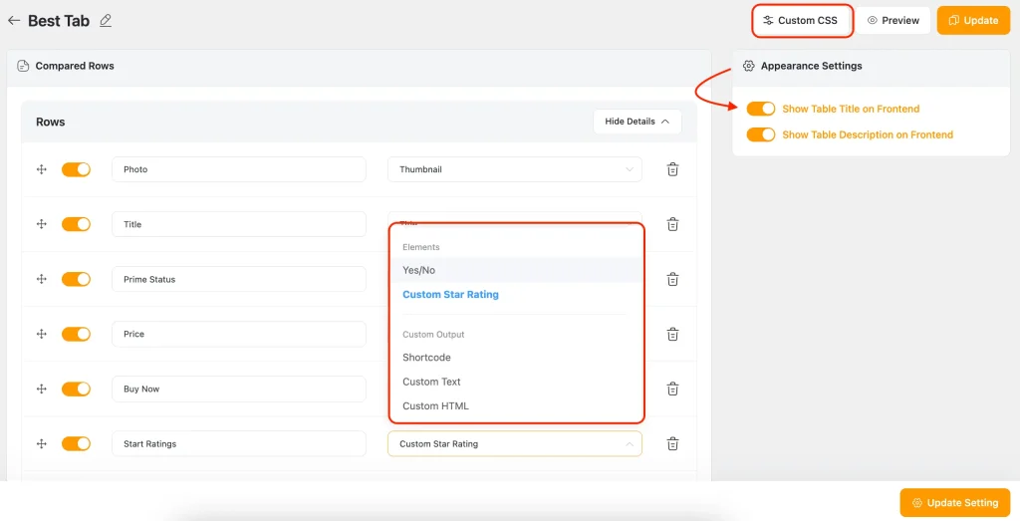Click the Rows section heading

pyautogui.click(x=51, y=123)
